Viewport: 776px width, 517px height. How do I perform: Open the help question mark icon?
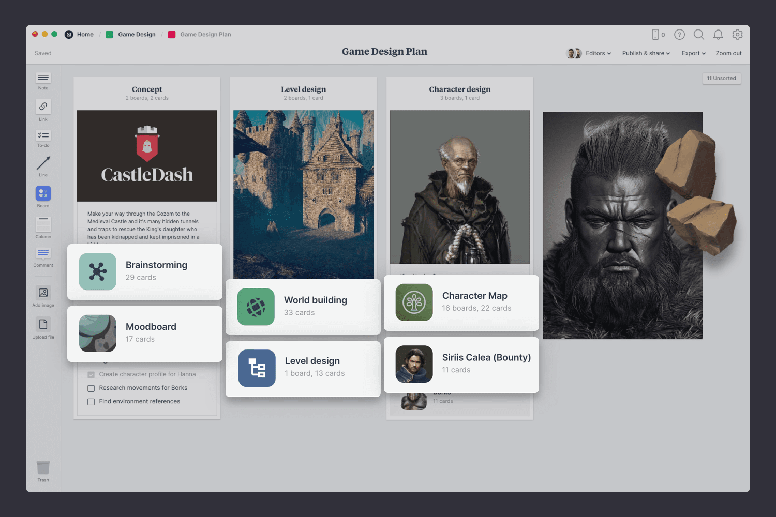[680, 35]
